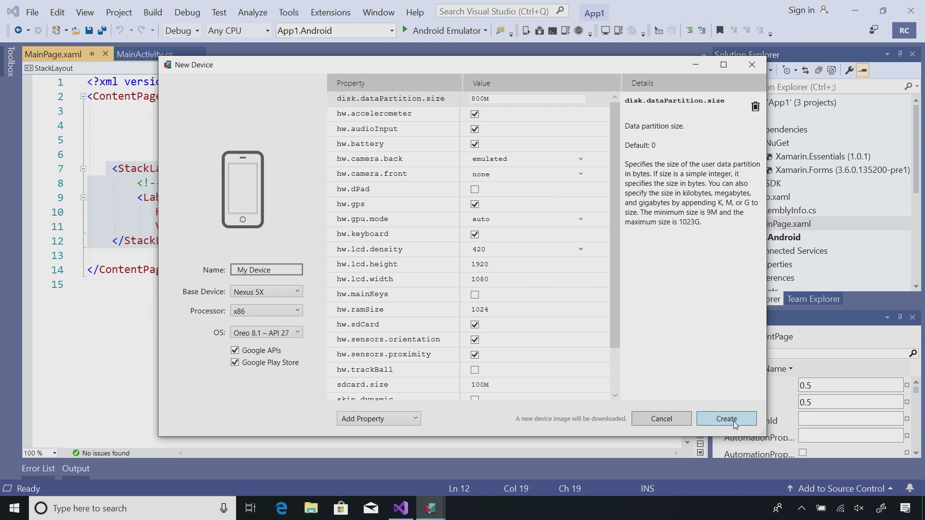Image resolution: width=925 pixels, height=520 pixels.
Task: Switch to the Team Explorer tab
Action: pyautogui.click(x=813, y=299)
